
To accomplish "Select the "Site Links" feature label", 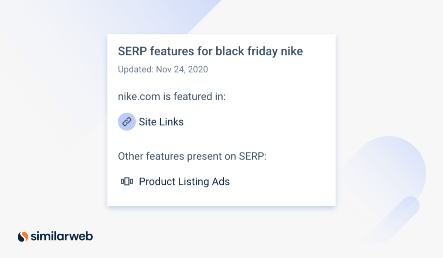I will click(x=161, y=122).
